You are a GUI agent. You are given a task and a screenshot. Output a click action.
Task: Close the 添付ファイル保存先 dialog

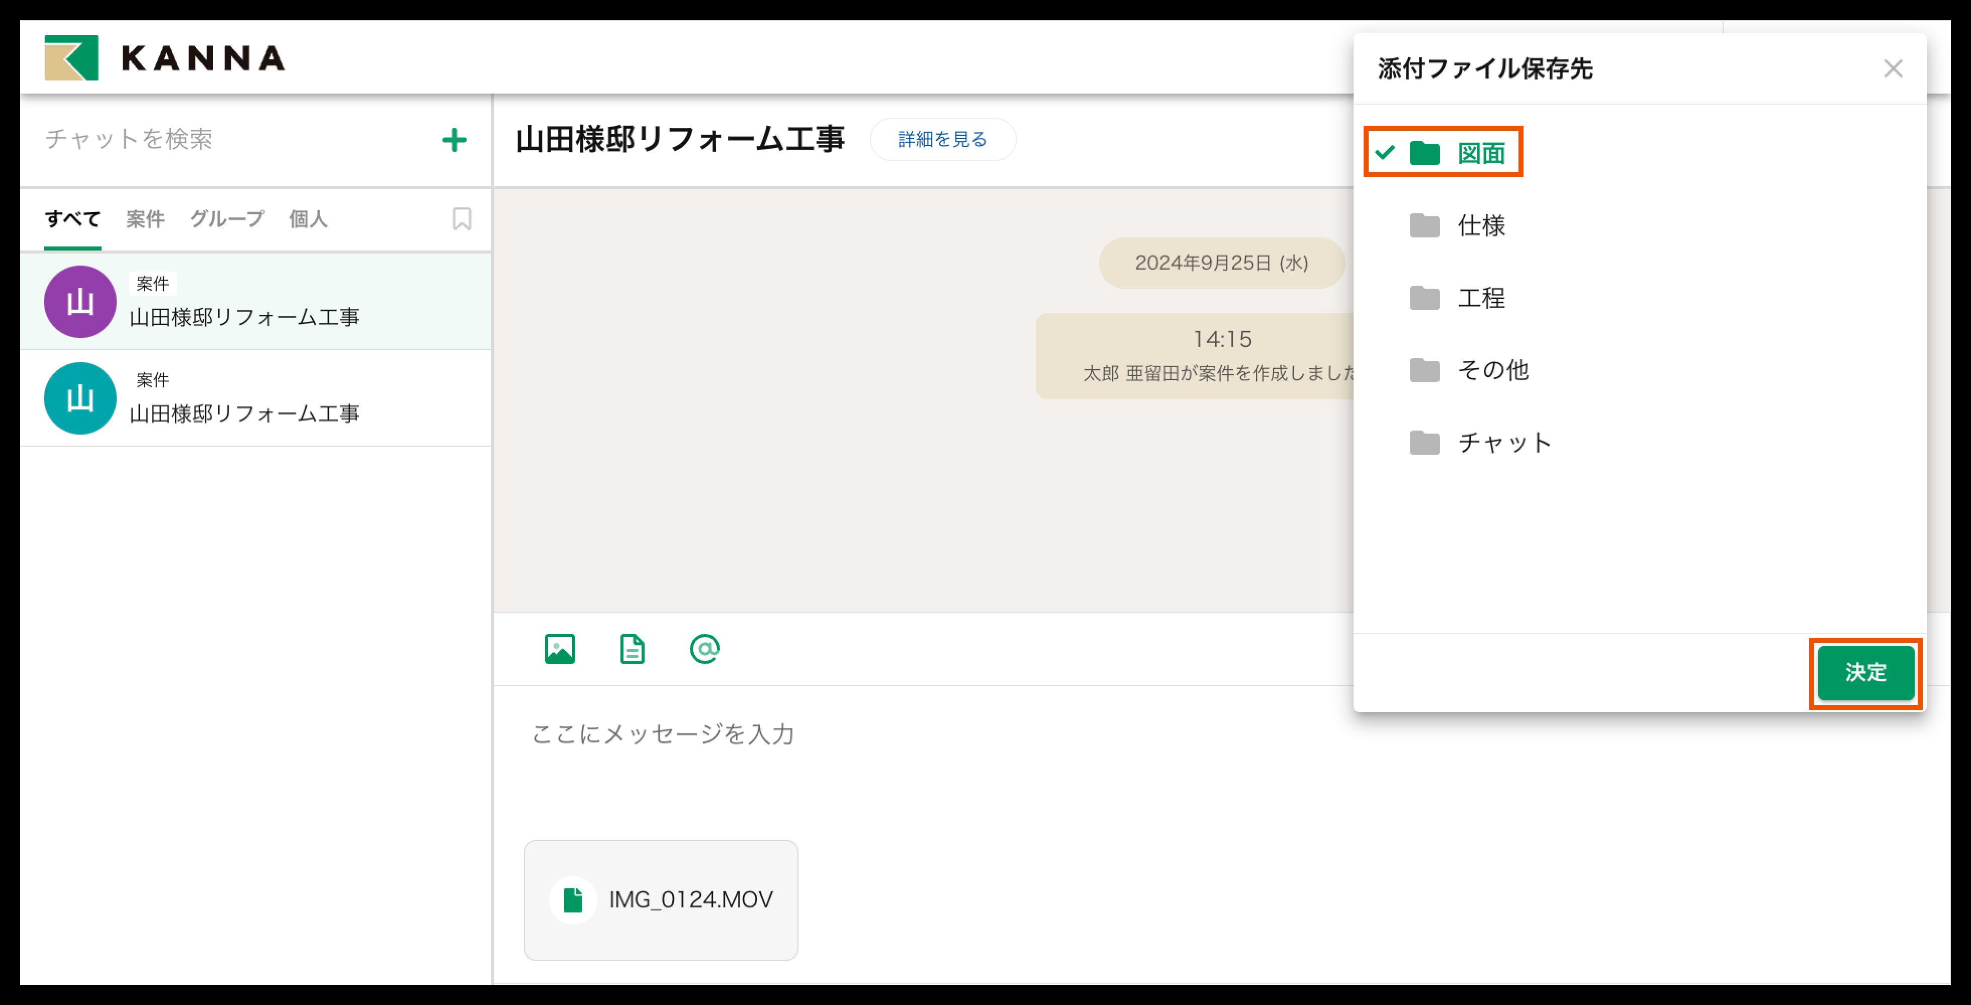(1892, 69)
